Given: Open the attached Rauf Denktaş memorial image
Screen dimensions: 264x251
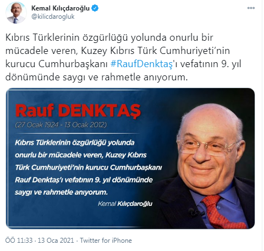Looking at the screenshot, I should coord(130,159).
